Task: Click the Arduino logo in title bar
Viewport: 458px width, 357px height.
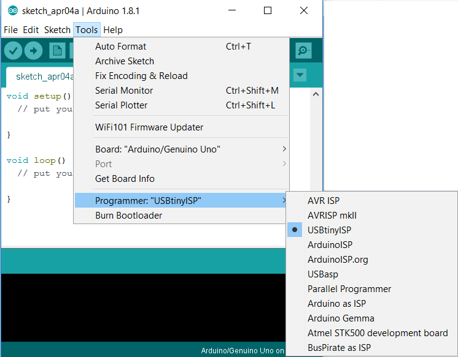Action: 13,11
